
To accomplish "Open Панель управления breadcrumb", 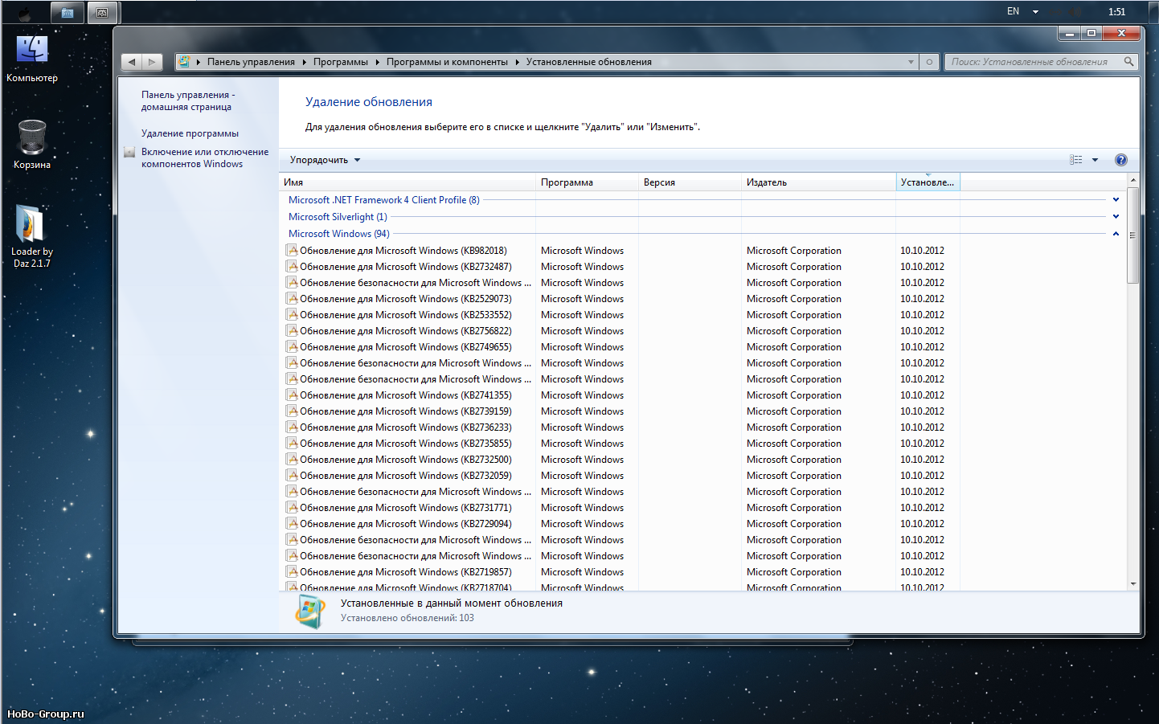I will tap(251, 62).
